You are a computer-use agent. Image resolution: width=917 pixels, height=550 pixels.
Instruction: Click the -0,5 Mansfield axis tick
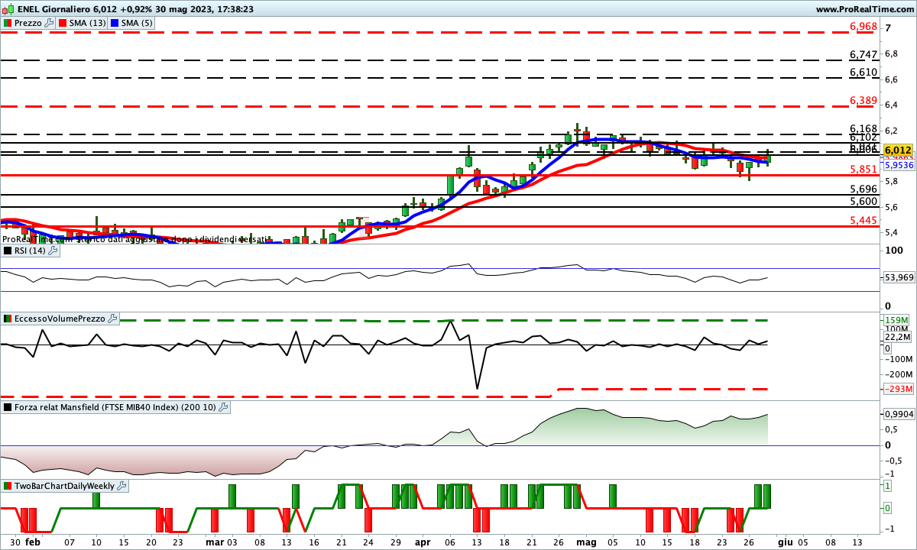pos(895,461)
